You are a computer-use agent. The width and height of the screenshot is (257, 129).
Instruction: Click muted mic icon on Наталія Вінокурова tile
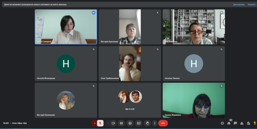(x=94, y=49)
